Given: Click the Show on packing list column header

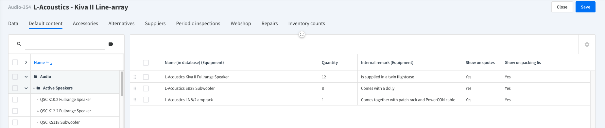Looking at the screenshot, I should pyautogui.click(x=523, y=63).
